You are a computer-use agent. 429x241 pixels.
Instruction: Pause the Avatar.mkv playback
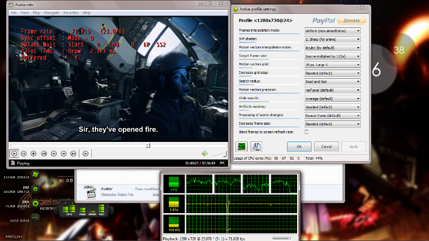click(24, 154)
